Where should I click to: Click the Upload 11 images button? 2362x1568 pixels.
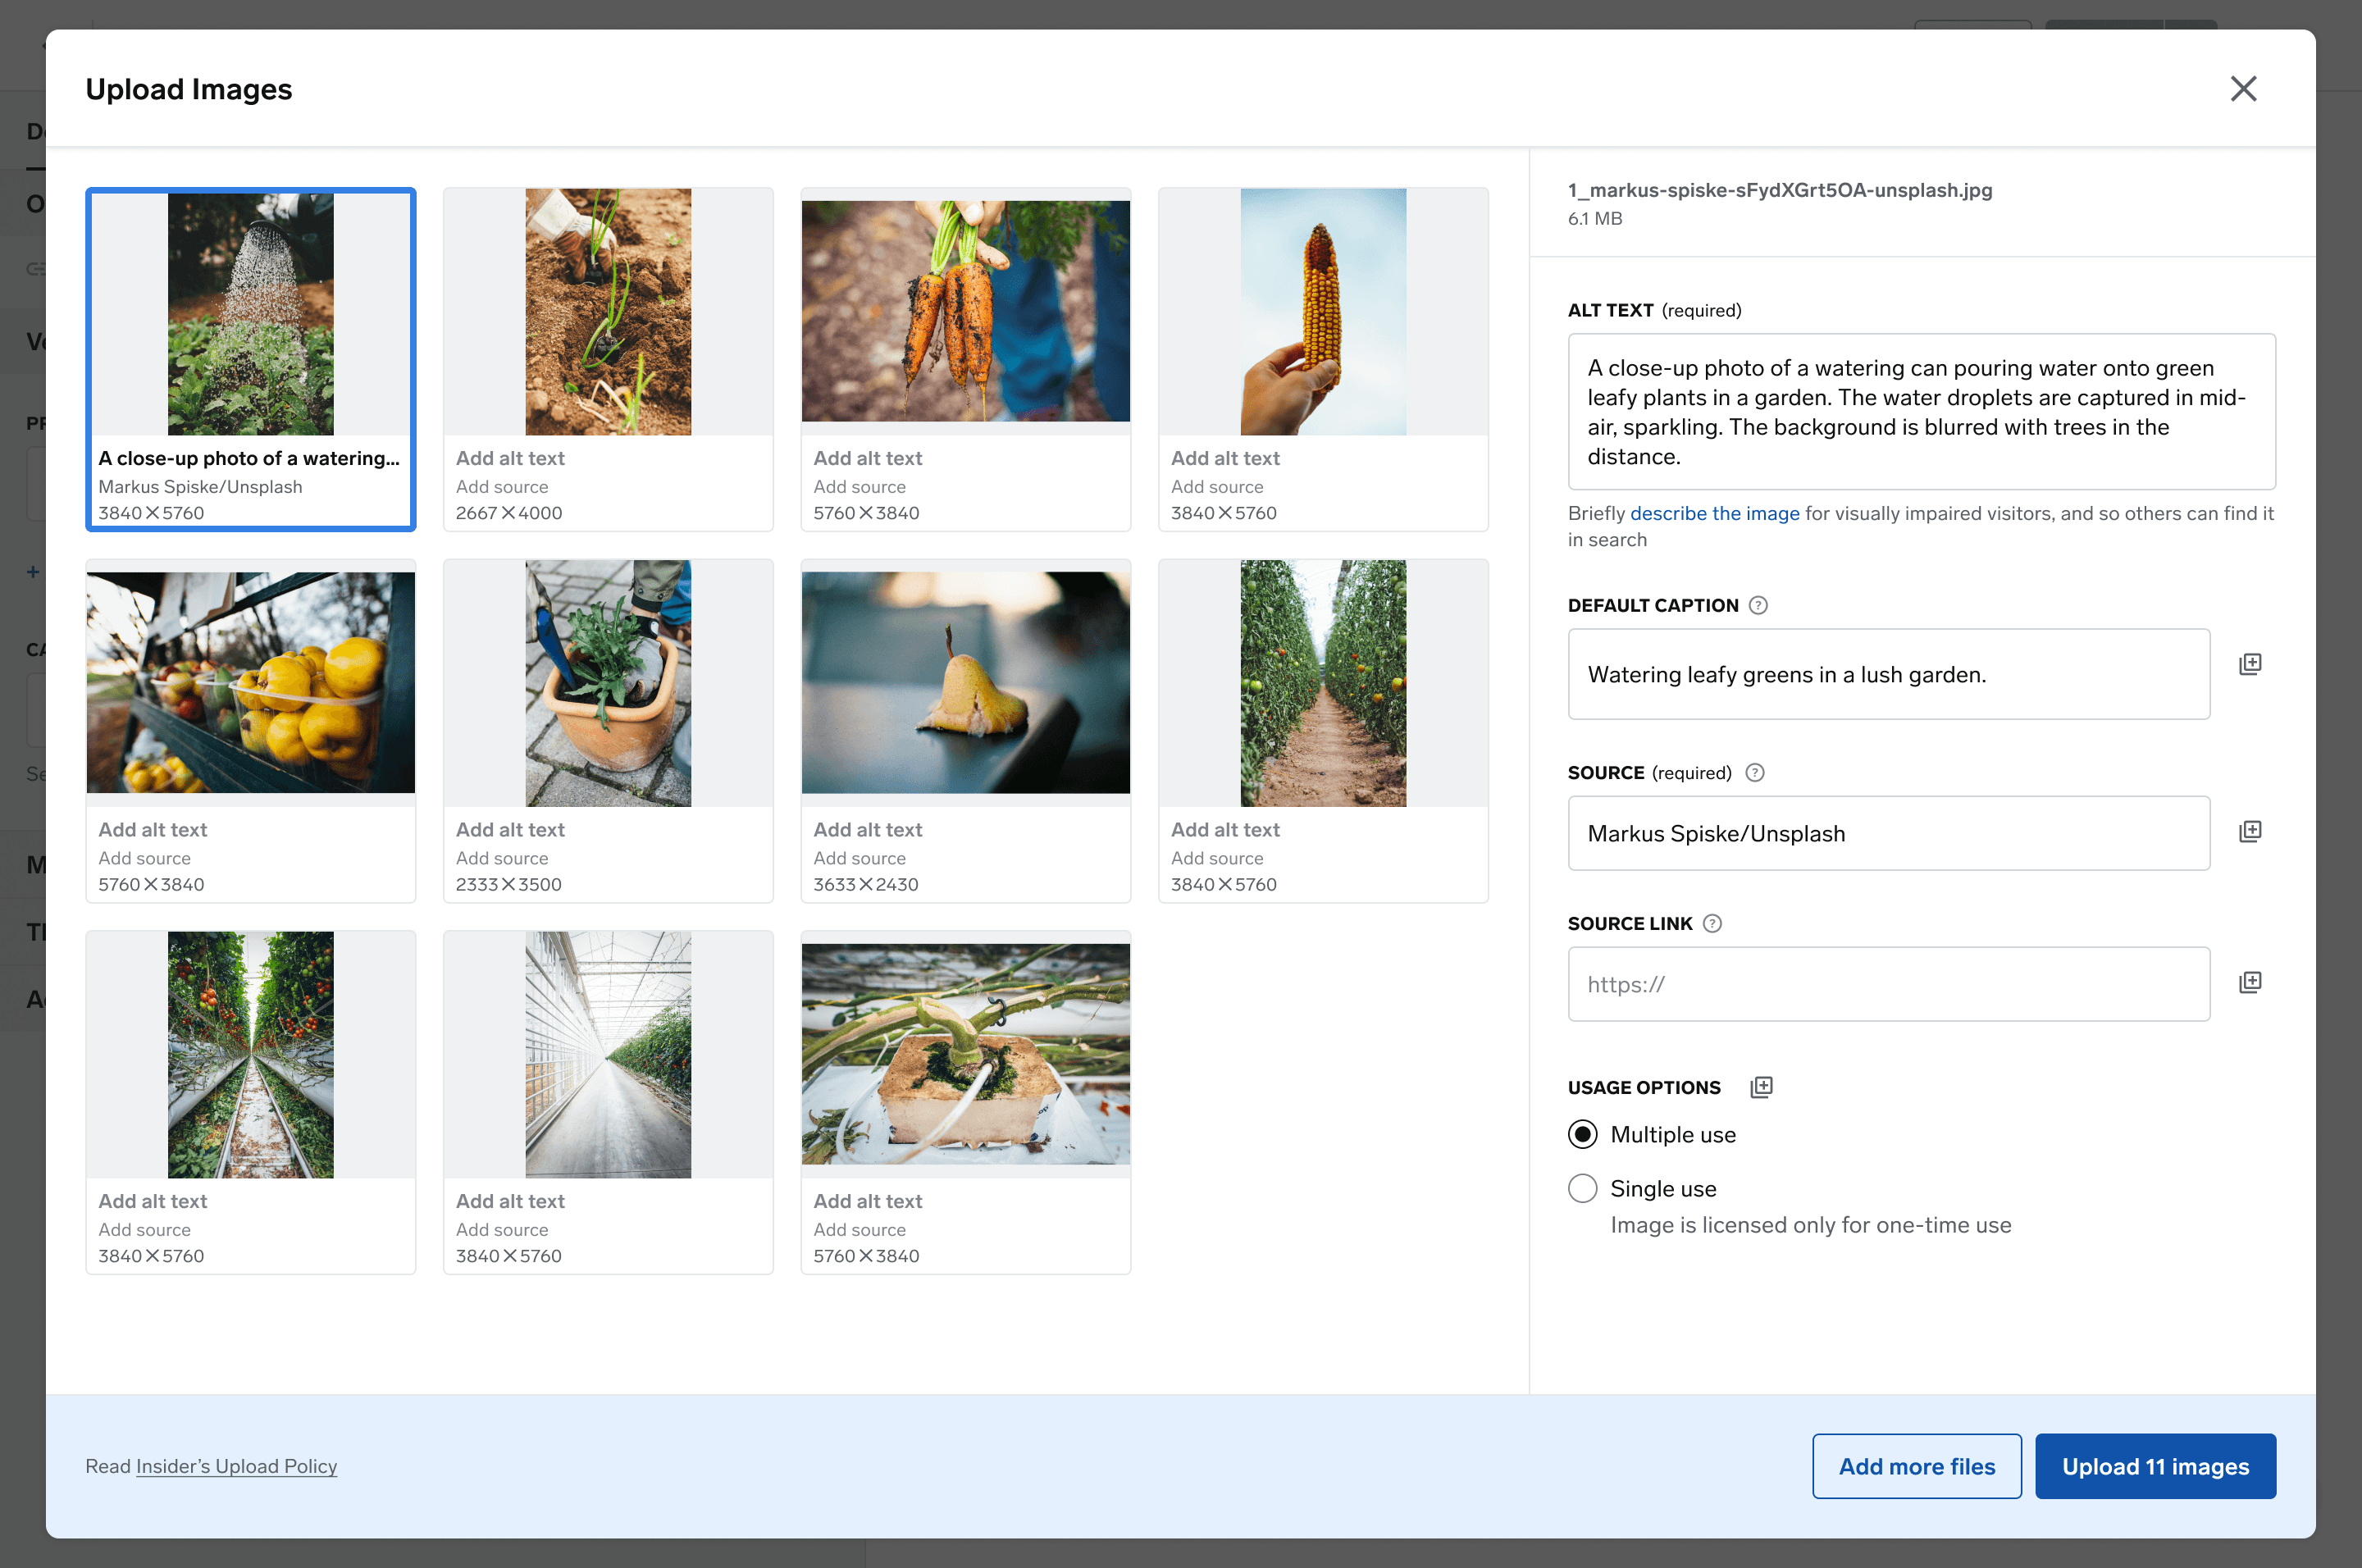[2155, 1466]
